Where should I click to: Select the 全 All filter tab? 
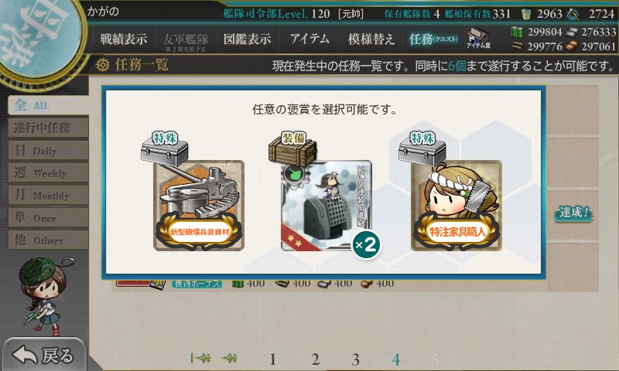(48, 105)
